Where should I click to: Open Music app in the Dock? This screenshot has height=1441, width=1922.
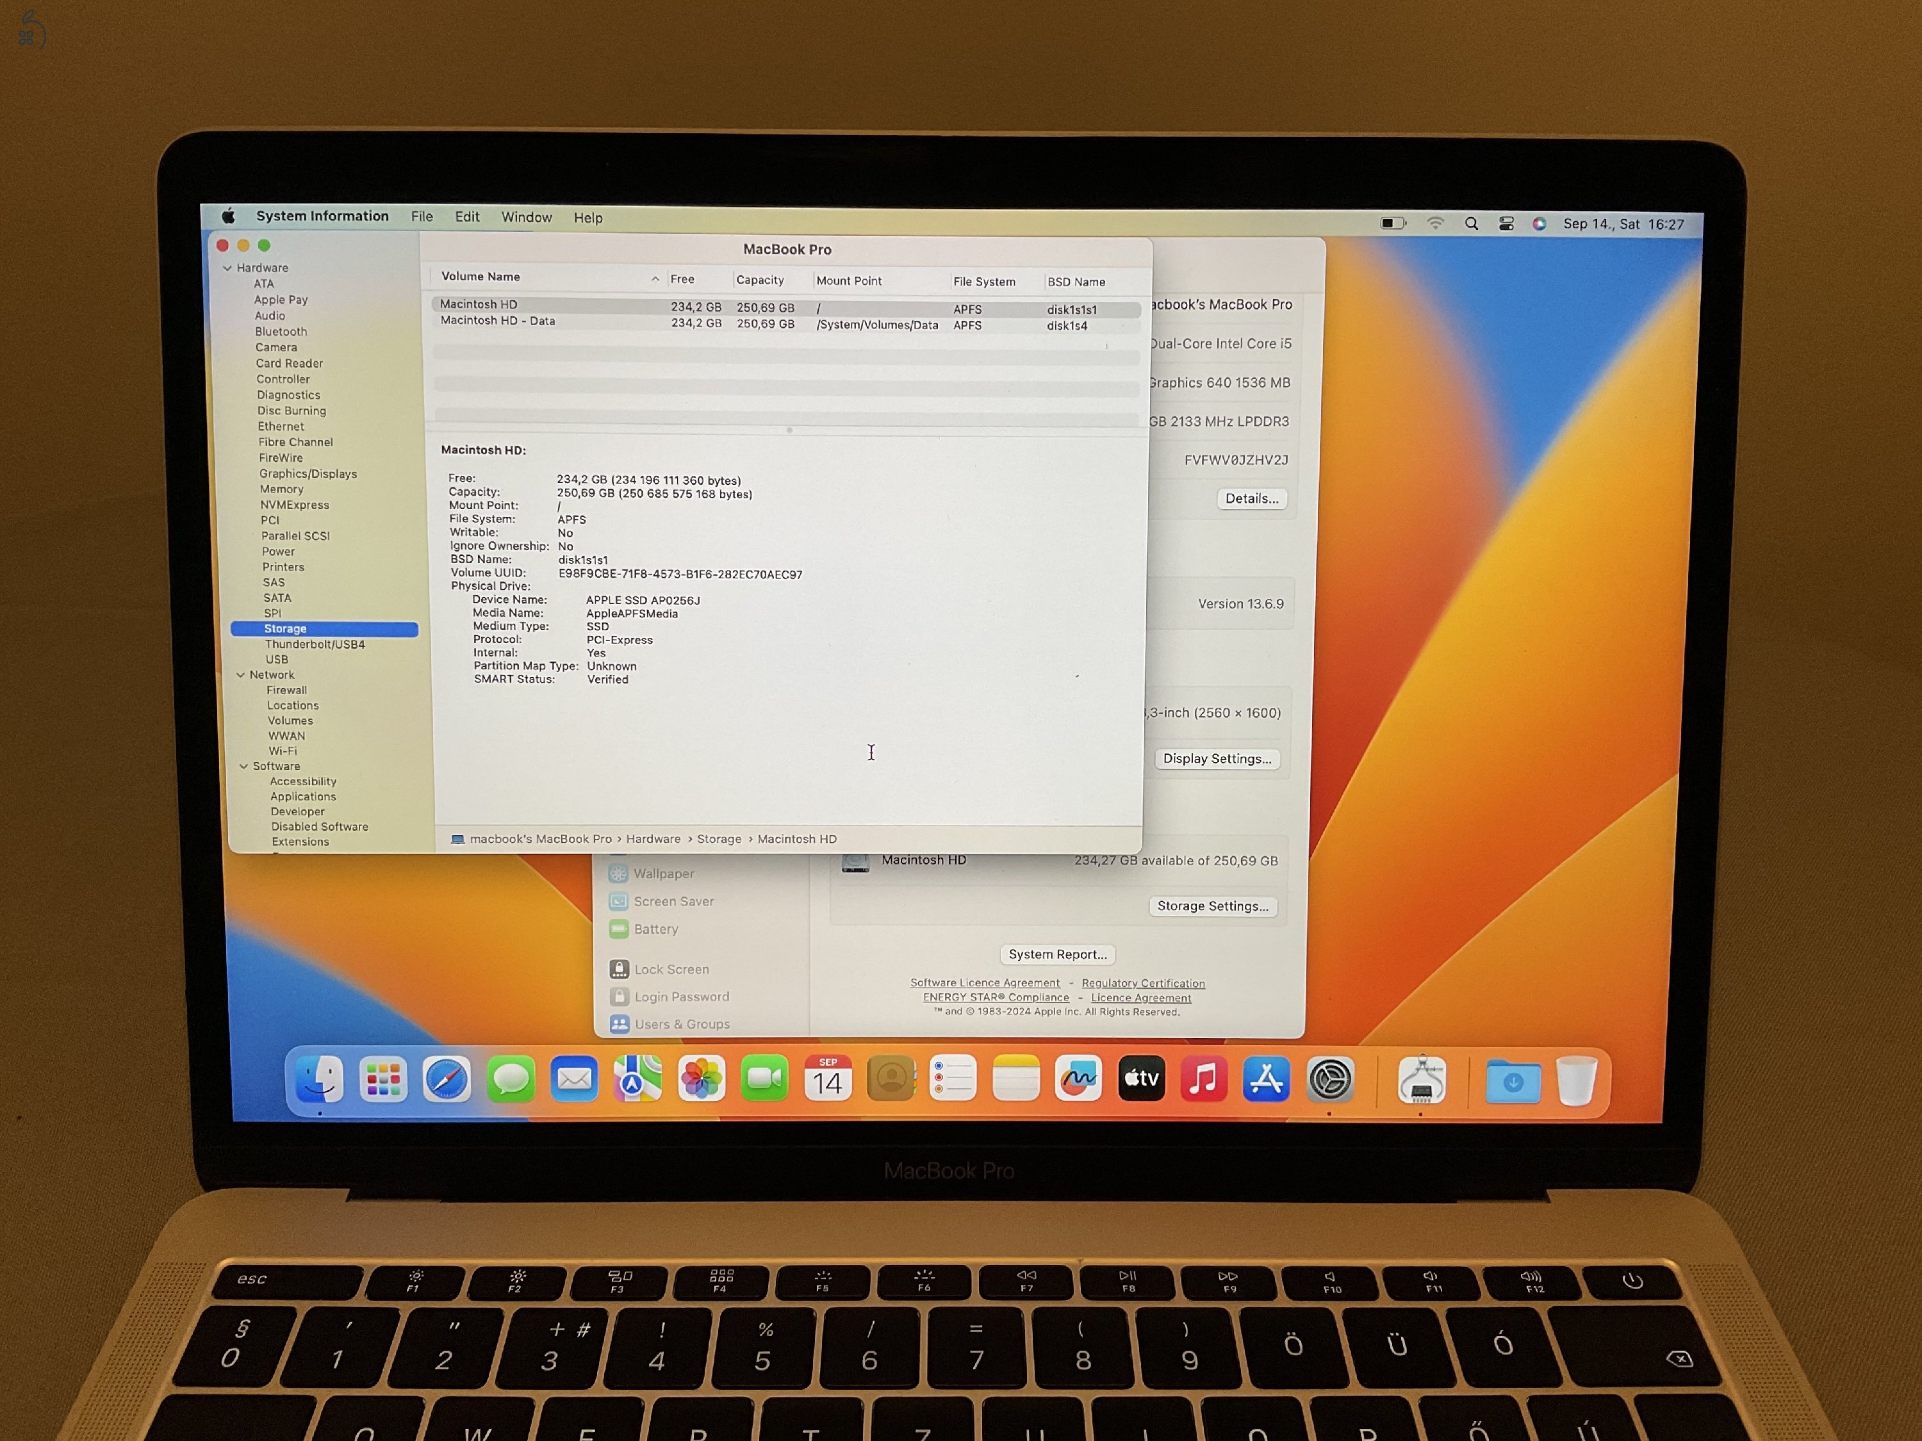[1203, 1079]
